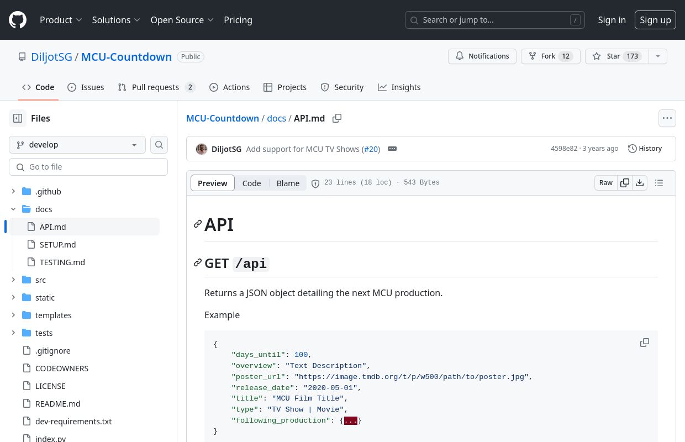Click DiljotSG avatar image

pyautogui.click(x=202, y=149)
